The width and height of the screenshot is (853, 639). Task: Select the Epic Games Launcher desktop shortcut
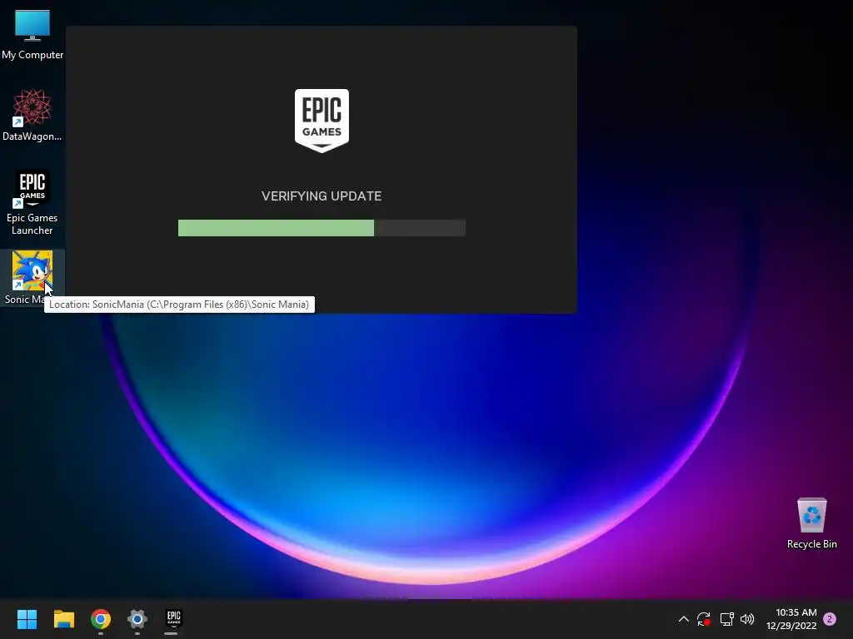(32, 202)
